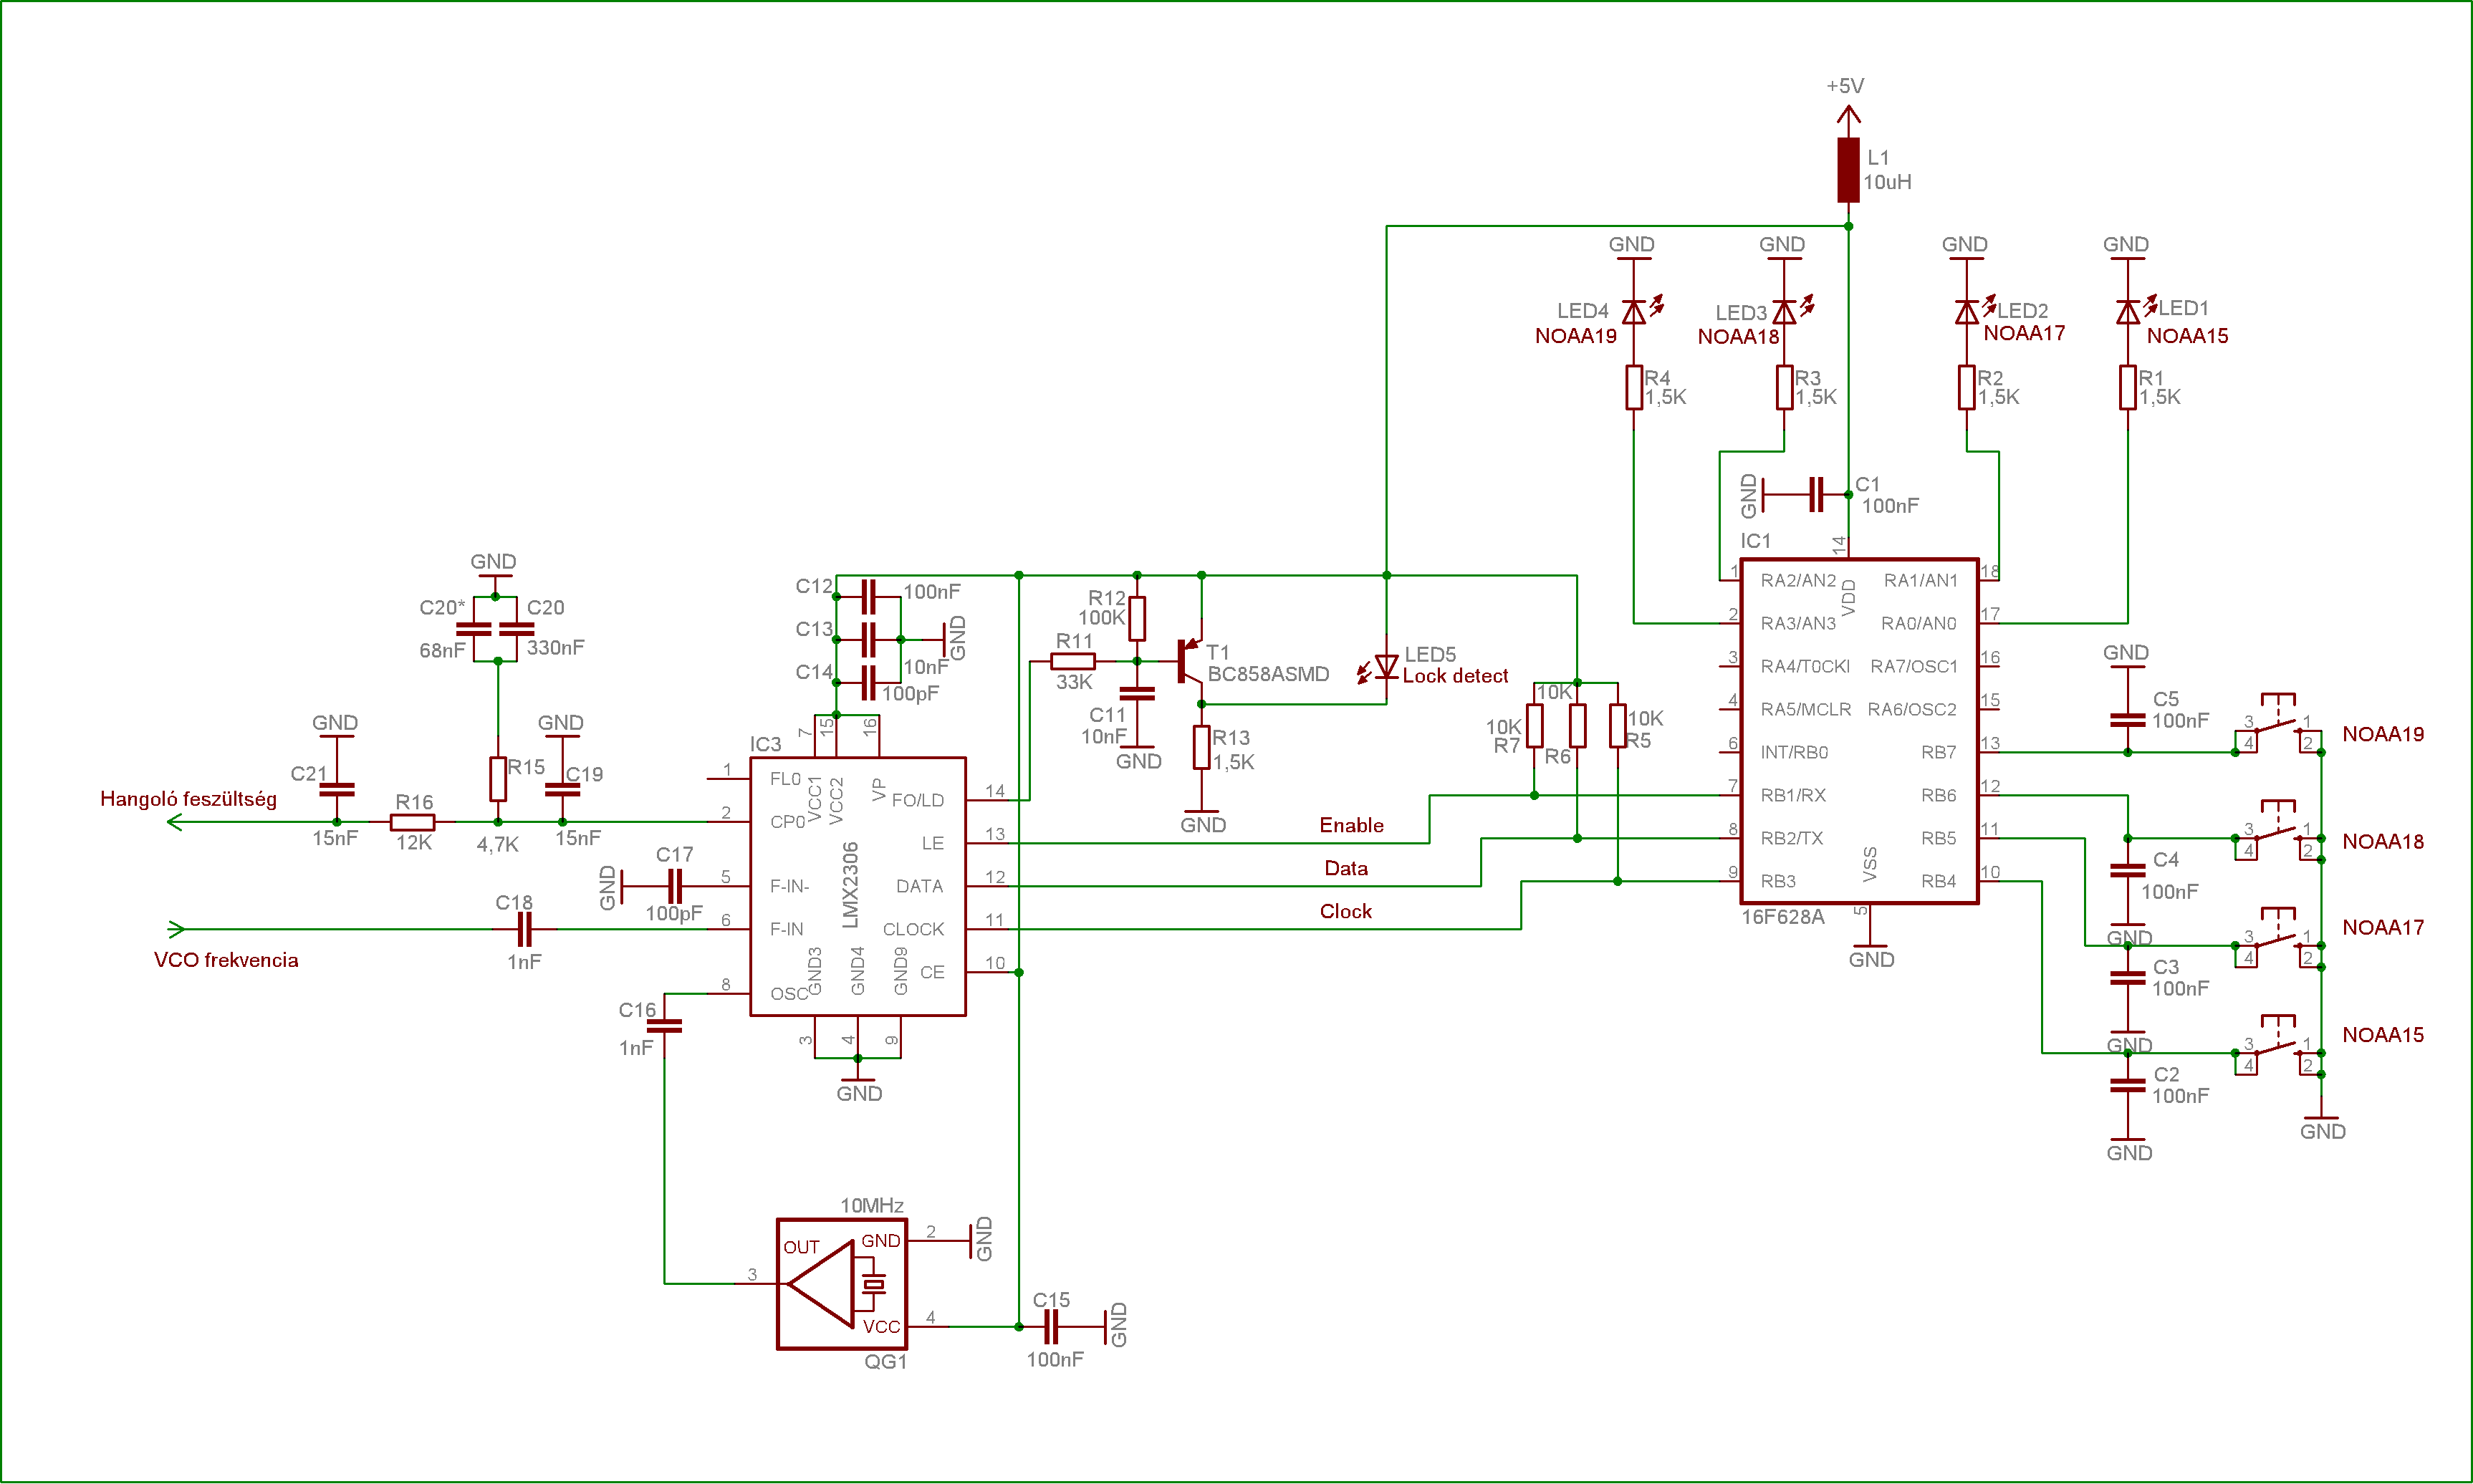Click the Hangoló feszültség output arrow
The height and width of the screenshot is (1484, 2473).
[176, 822]
